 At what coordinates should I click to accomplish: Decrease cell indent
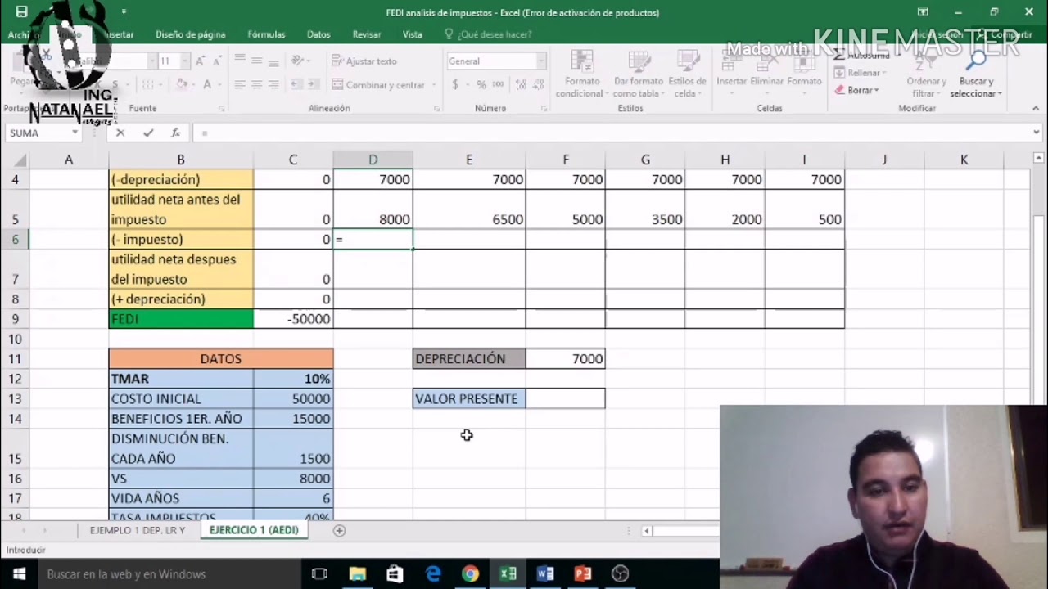(x=296, y=84)
